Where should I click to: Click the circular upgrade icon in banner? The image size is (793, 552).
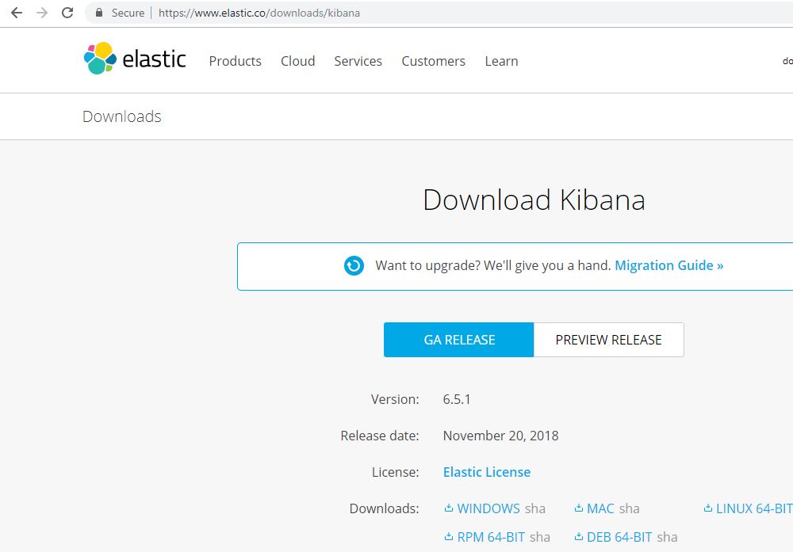[x=354, y=265]
